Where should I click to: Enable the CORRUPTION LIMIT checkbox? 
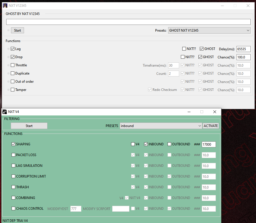click(13, 176)
